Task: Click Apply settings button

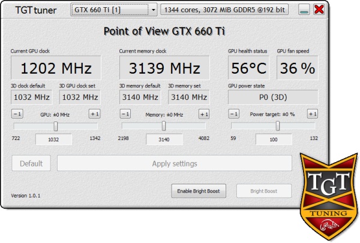Action: tap(175, 163)
